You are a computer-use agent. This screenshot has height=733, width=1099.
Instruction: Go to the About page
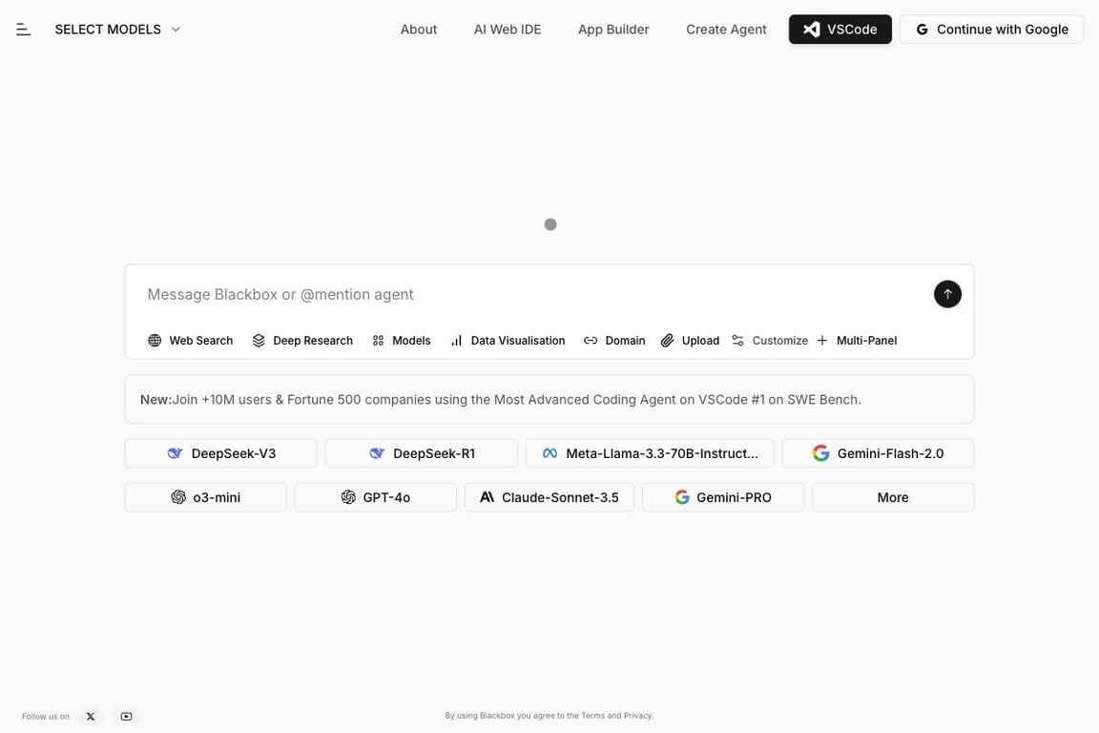click(x=419, y=30)
